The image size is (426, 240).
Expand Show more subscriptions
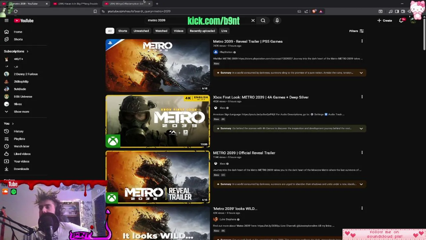coord(21,112)
